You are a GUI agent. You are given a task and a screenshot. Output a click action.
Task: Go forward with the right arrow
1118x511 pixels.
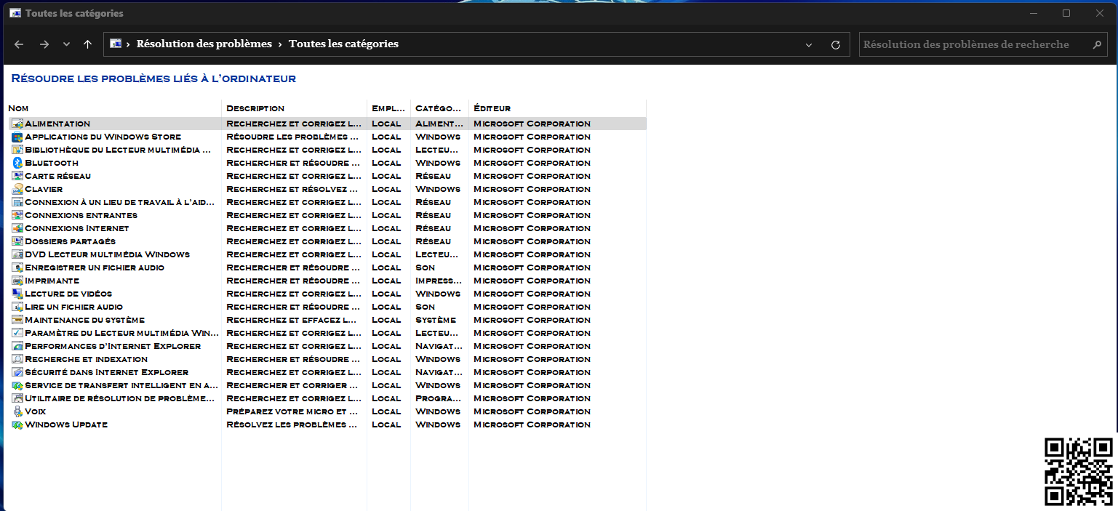click(44, 44)
